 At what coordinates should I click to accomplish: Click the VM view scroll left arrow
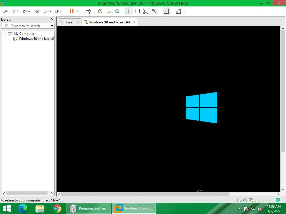pos(59,194)
